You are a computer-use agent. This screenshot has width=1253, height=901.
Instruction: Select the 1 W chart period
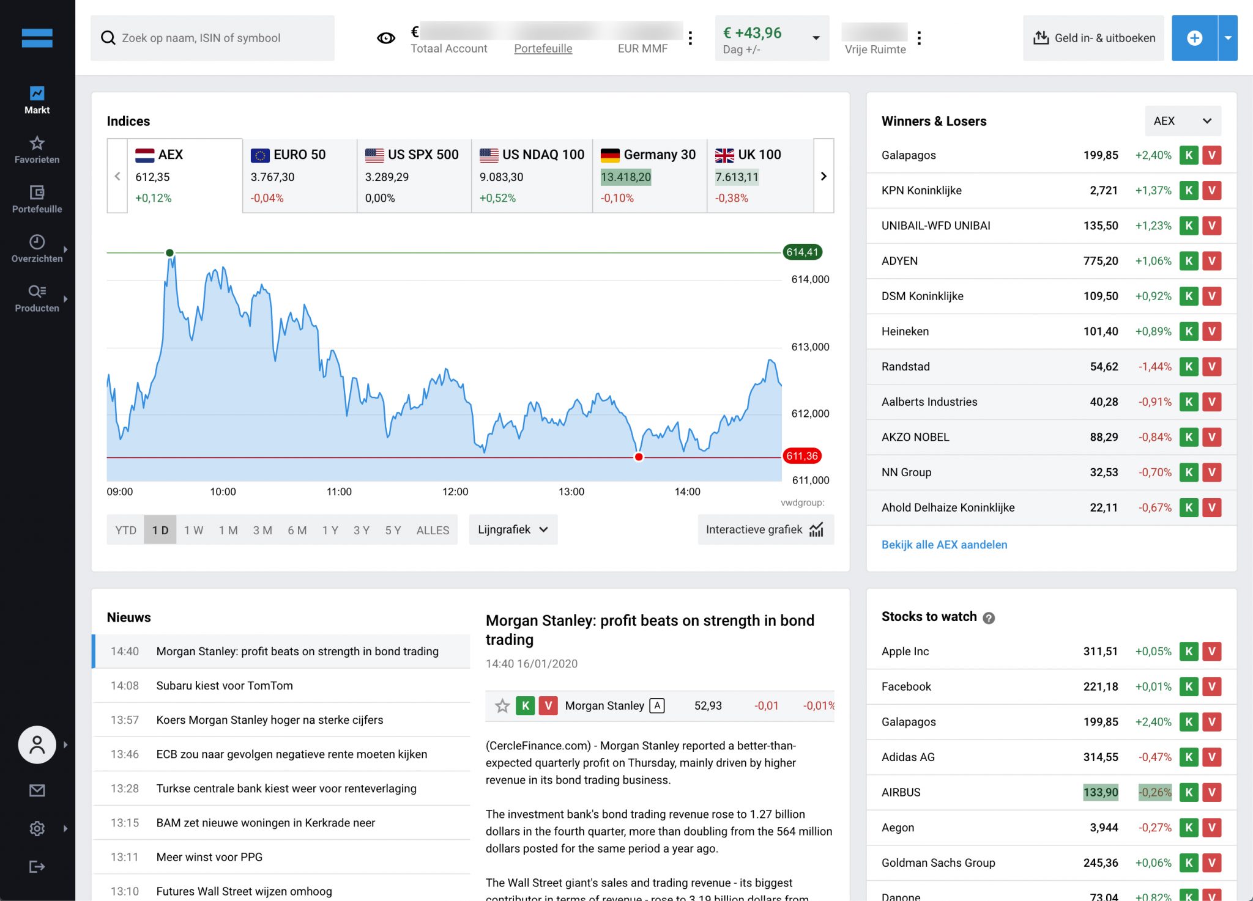pyautogui.click(x=193, y=530)
